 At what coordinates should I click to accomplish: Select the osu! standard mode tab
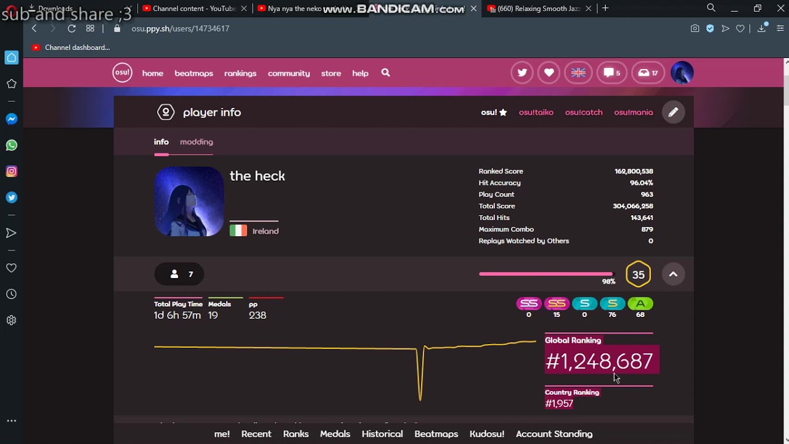494,112
